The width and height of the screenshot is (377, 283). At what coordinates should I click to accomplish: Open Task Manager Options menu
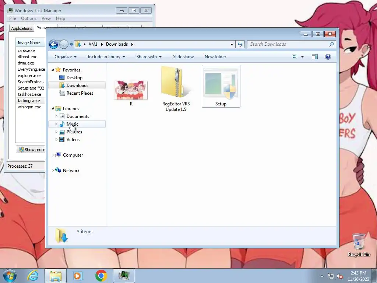click(x=29, y=18)
